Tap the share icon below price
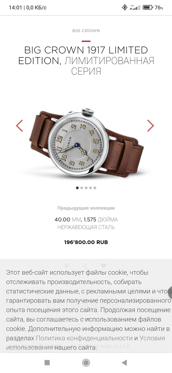Viewport: 172px width, 373px height. pos(85,266)
